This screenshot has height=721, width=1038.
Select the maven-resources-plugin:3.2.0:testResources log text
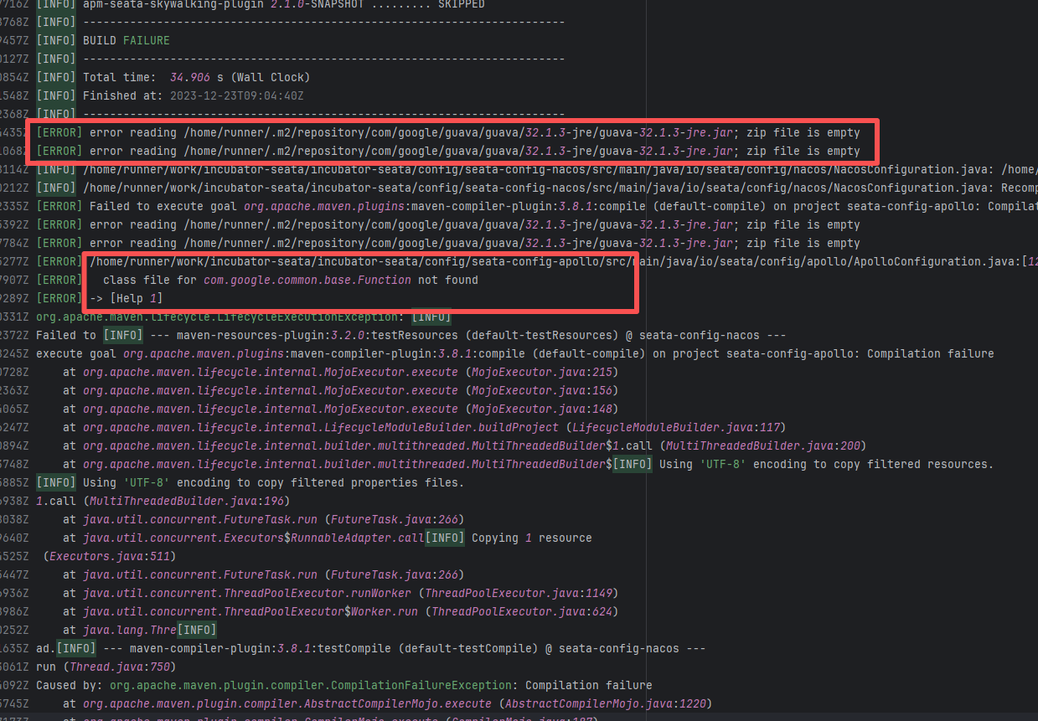[268, 335]
